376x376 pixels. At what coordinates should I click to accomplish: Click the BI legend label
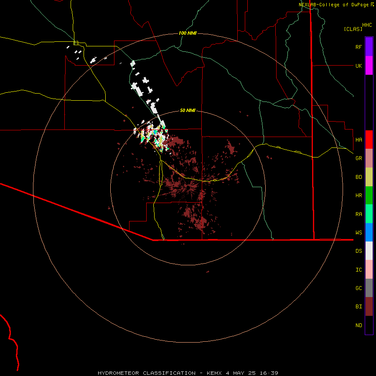click(x=358, y=307)
